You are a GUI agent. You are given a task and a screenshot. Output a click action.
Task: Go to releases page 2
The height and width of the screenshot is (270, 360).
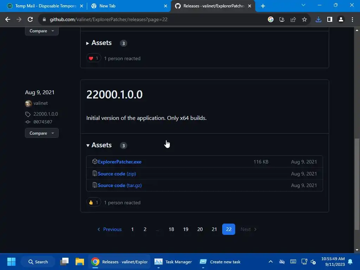[145, 229]
